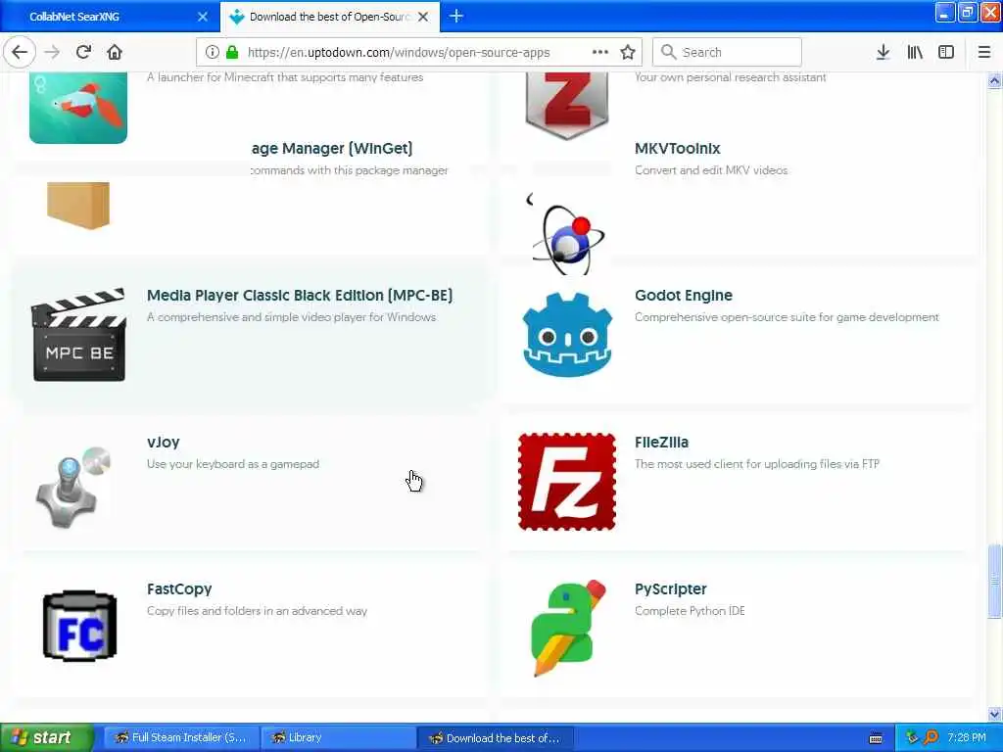1003x752 pixels.
Task: Click 'Complete Python IDE' description
Action: pos(690,611)
